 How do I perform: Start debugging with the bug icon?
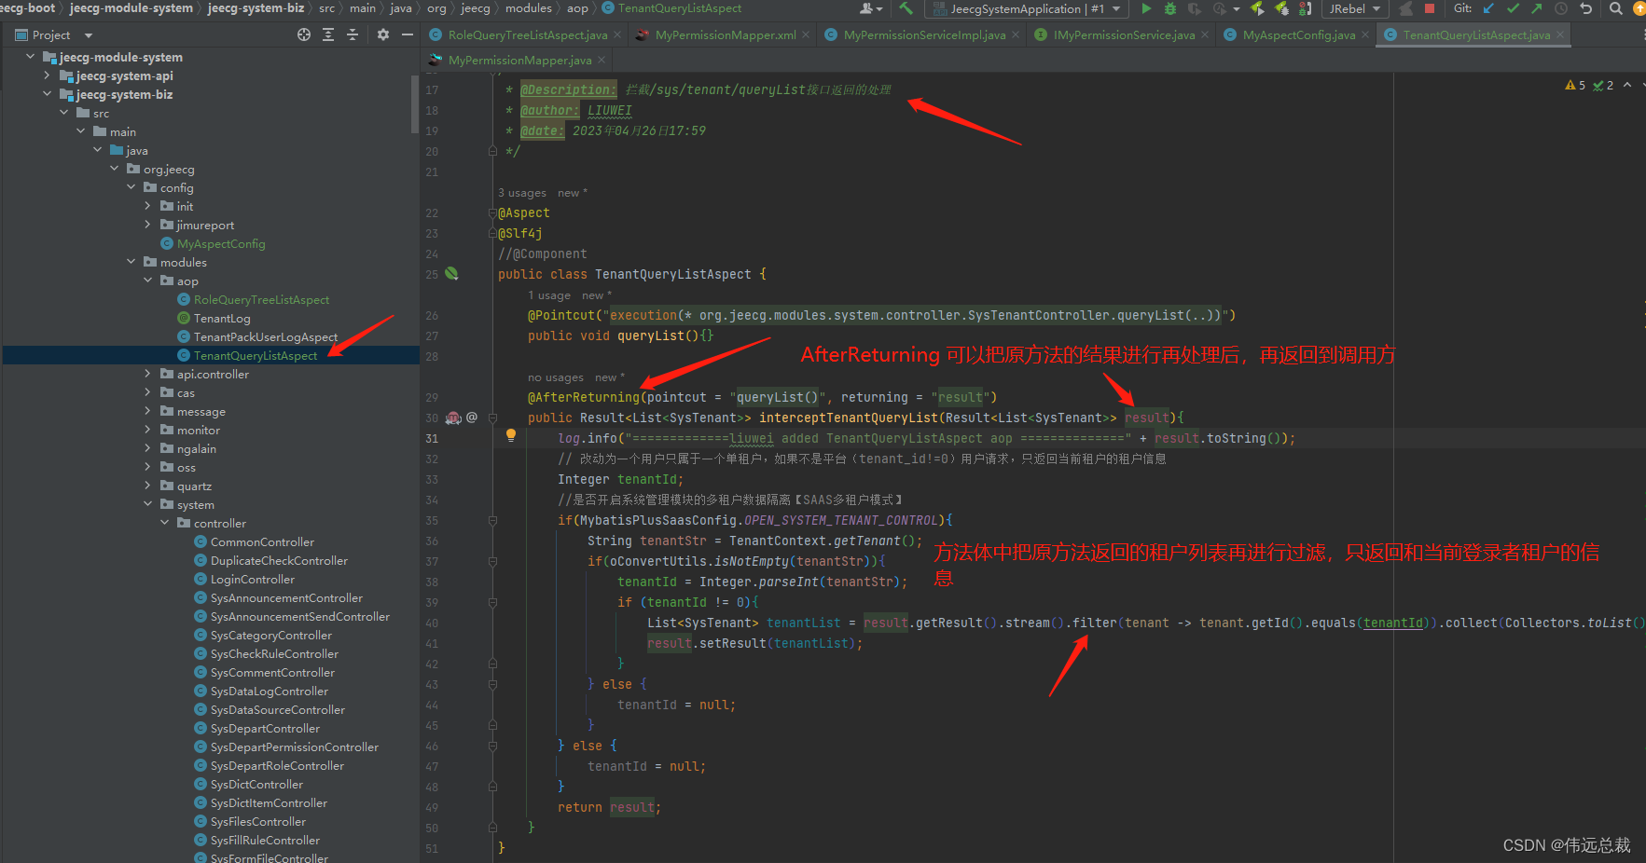1170,8
